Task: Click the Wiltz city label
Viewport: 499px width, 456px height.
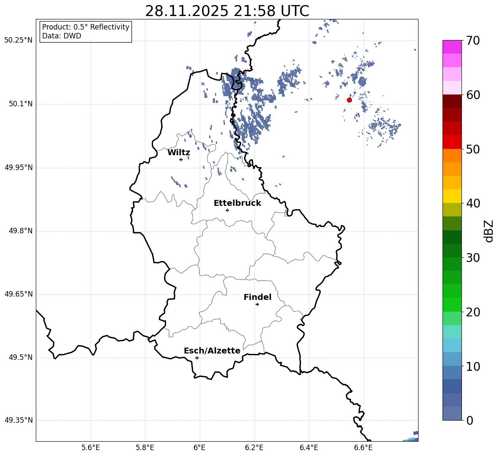Action: pyautogui.click(x=179, y=153)
